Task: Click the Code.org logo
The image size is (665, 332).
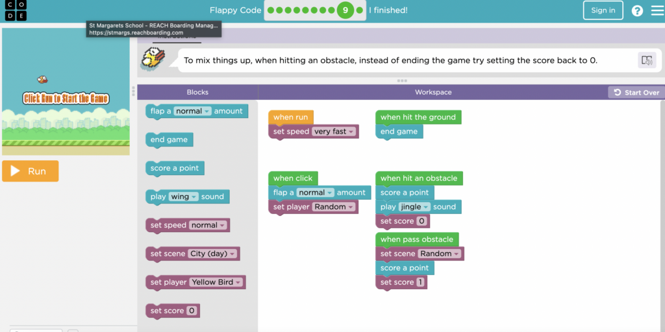Action: pyautogui.click(x=16, y=10)
